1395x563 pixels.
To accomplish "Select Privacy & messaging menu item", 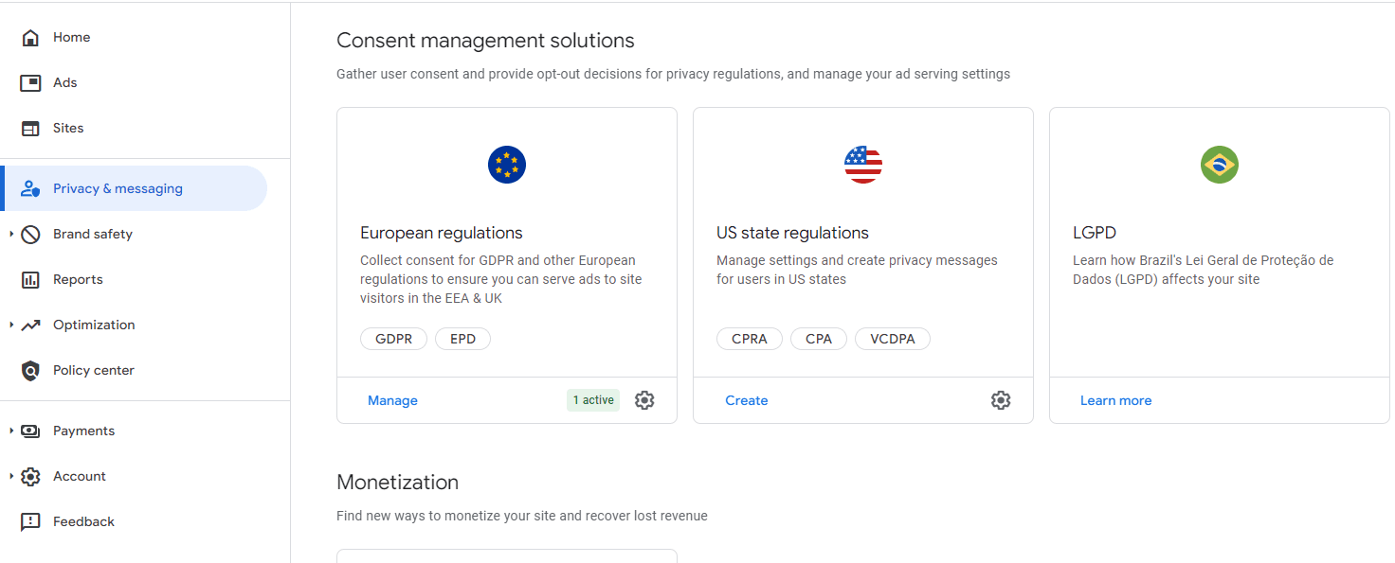I will [x=134, y=188].
